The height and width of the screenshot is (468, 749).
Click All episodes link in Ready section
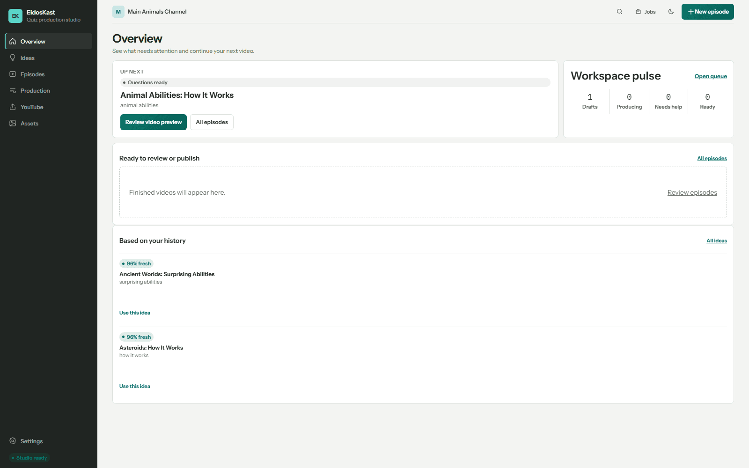(x=712, y=158)
